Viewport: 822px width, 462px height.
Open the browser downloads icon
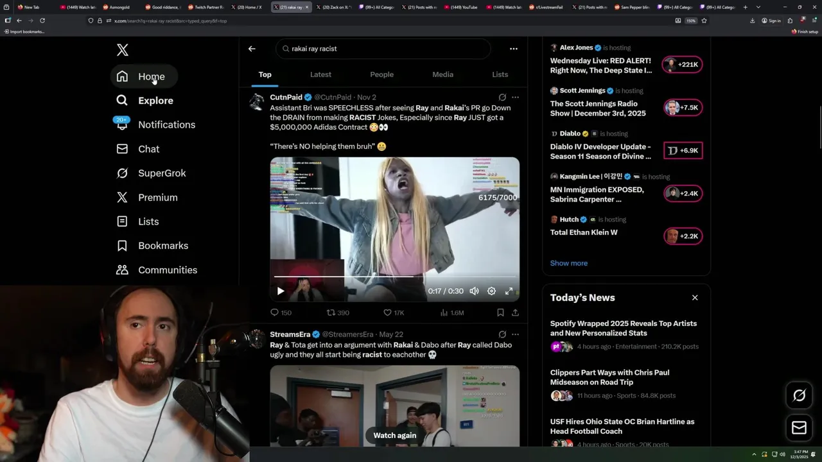click(752, 21)
